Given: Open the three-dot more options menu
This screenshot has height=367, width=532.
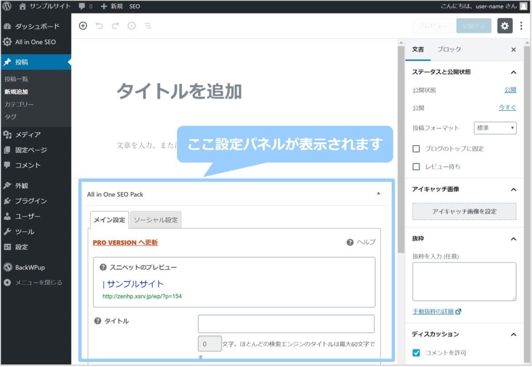Looking at the screenshot, I should 521,26.
